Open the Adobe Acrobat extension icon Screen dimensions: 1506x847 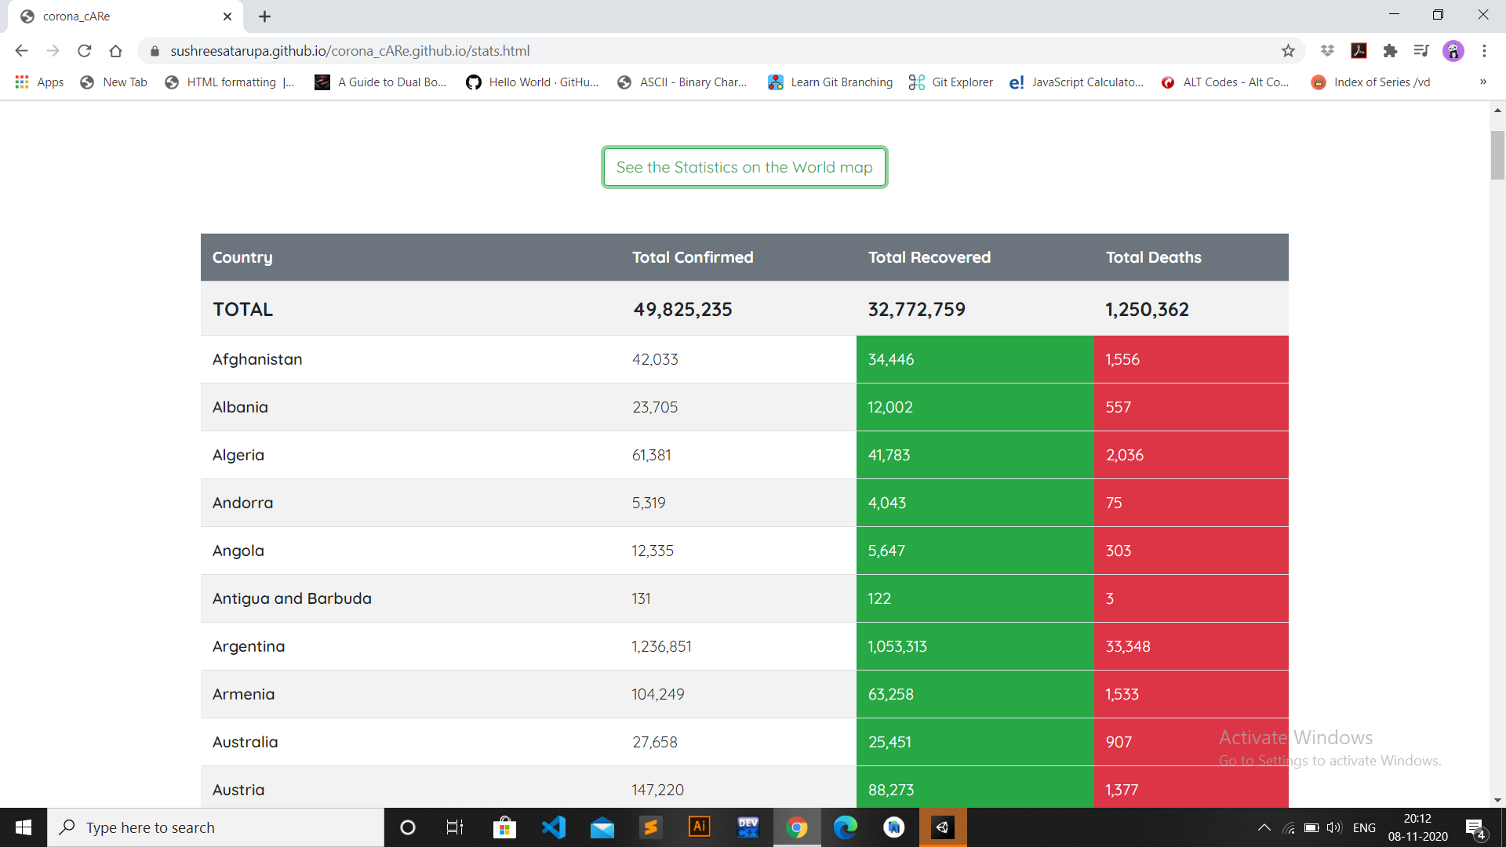coord(1359,51)
